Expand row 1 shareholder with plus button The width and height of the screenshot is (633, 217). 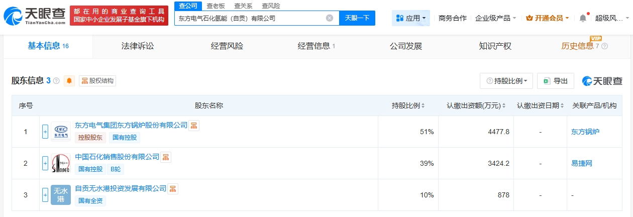click(45, 132)
